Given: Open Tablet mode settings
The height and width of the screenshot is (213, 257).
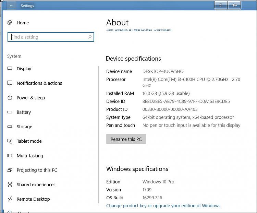Looking at the screenshot, I should pyautogui.click(x=29, y=141).
